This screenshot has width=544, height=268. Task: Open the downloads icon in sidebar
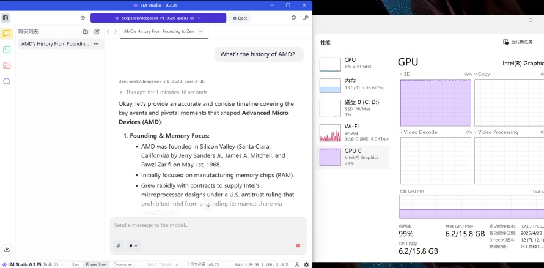tap(7, 249)
